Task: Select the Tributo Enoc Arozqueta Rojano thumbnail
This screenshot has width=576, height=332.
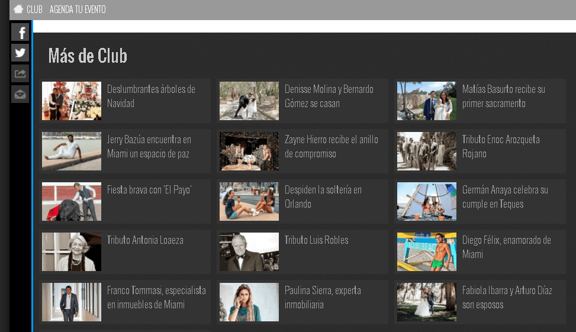Action: pyautogui.click(x=426, y=151)
